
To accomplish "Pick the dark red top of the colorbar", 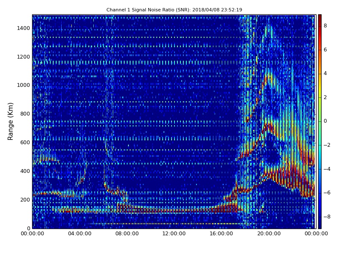I will point(320,16).
